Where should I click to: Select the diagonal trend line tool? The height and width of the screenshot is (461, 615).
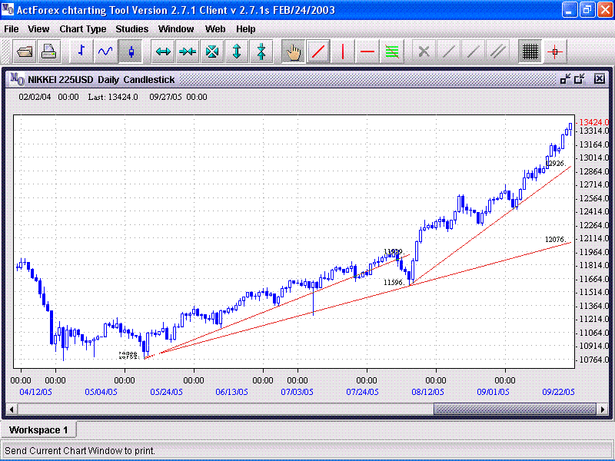[x=317, y=52]
